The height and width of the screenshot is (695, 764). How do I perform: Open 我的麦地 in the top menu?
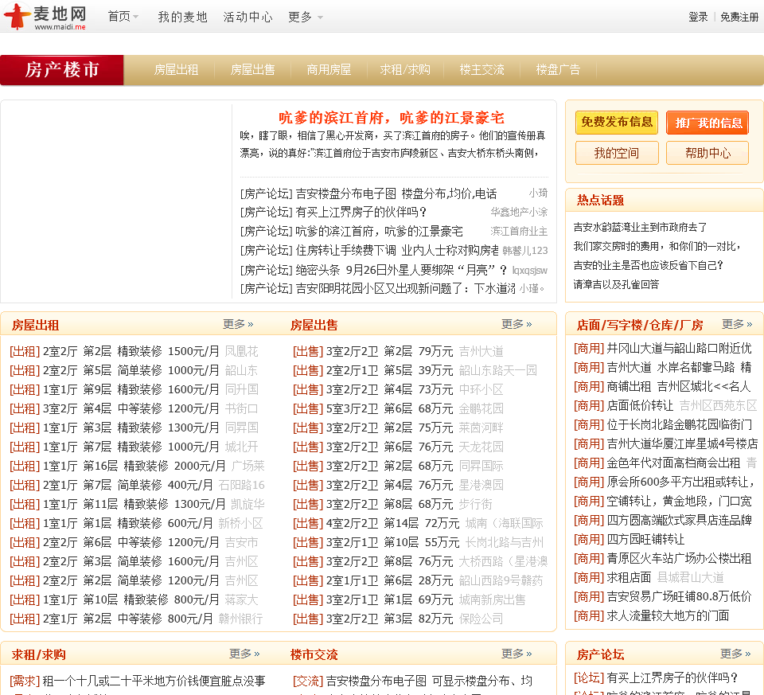tap(182, 17)
